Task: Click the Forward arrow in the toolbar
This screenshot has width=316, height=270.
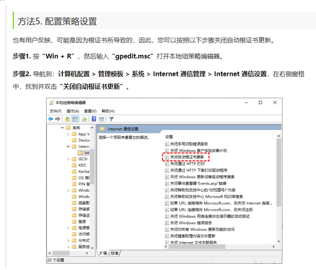Action: tap(58, 119)
